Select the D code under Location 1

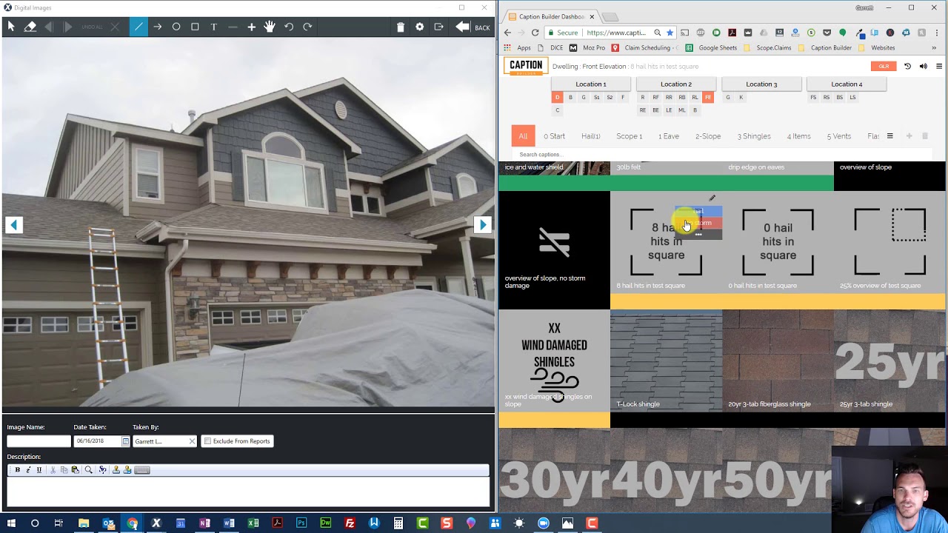[558, 98]
